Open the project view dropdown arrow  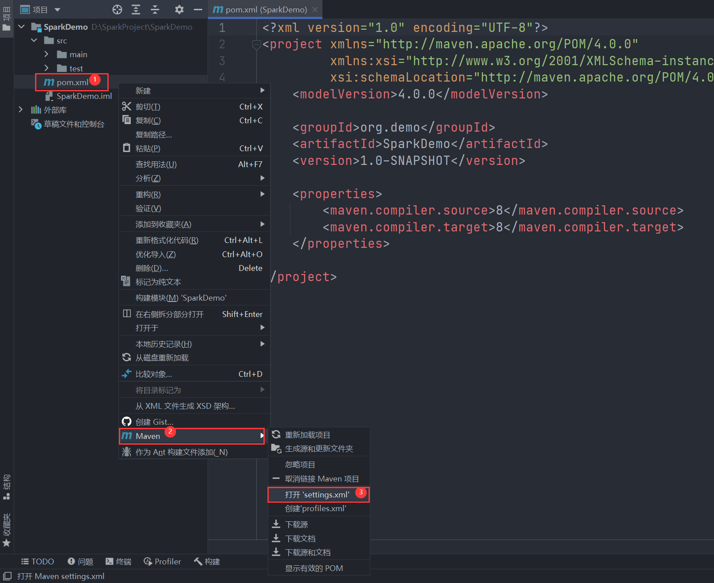pyautogui.click(x=57, y=9)
